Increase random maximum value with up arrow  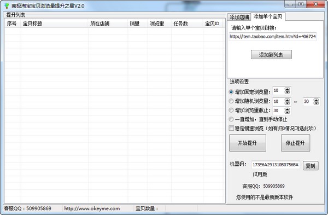tap(316, 100)
